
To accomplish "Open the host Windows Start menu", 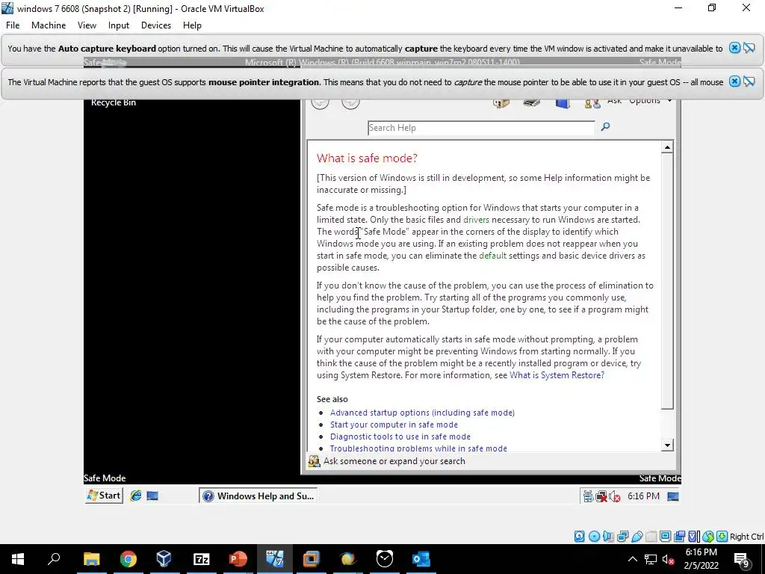I will (x=18, y=559).
